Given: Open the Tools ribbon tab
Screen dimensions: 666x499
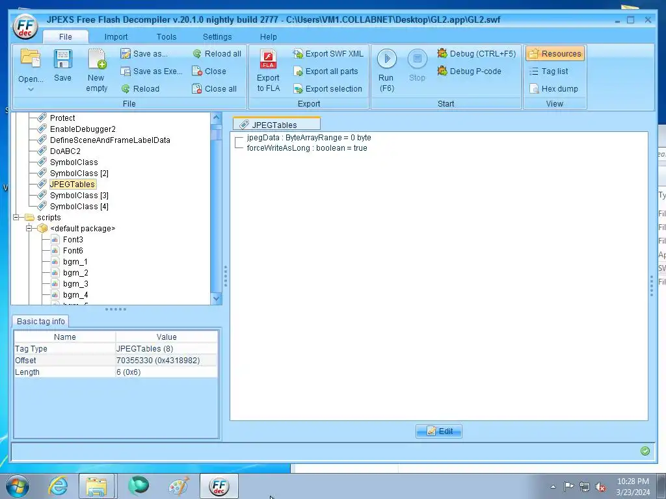Looking at the screenshot, I should 166,37.
